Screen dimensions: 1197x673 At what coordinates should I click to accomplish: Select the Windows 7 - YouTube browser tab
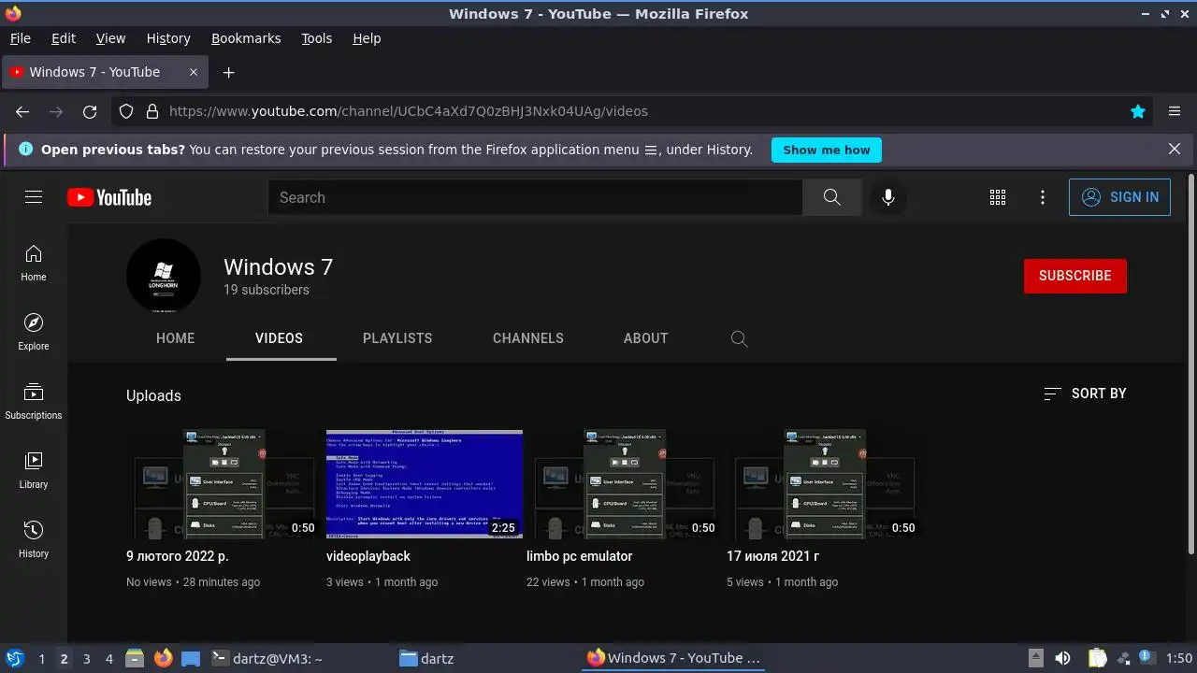coord(106,72)
